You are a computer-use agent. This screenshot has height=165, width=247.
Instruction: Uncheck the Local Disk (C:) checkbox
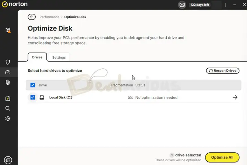33,97
